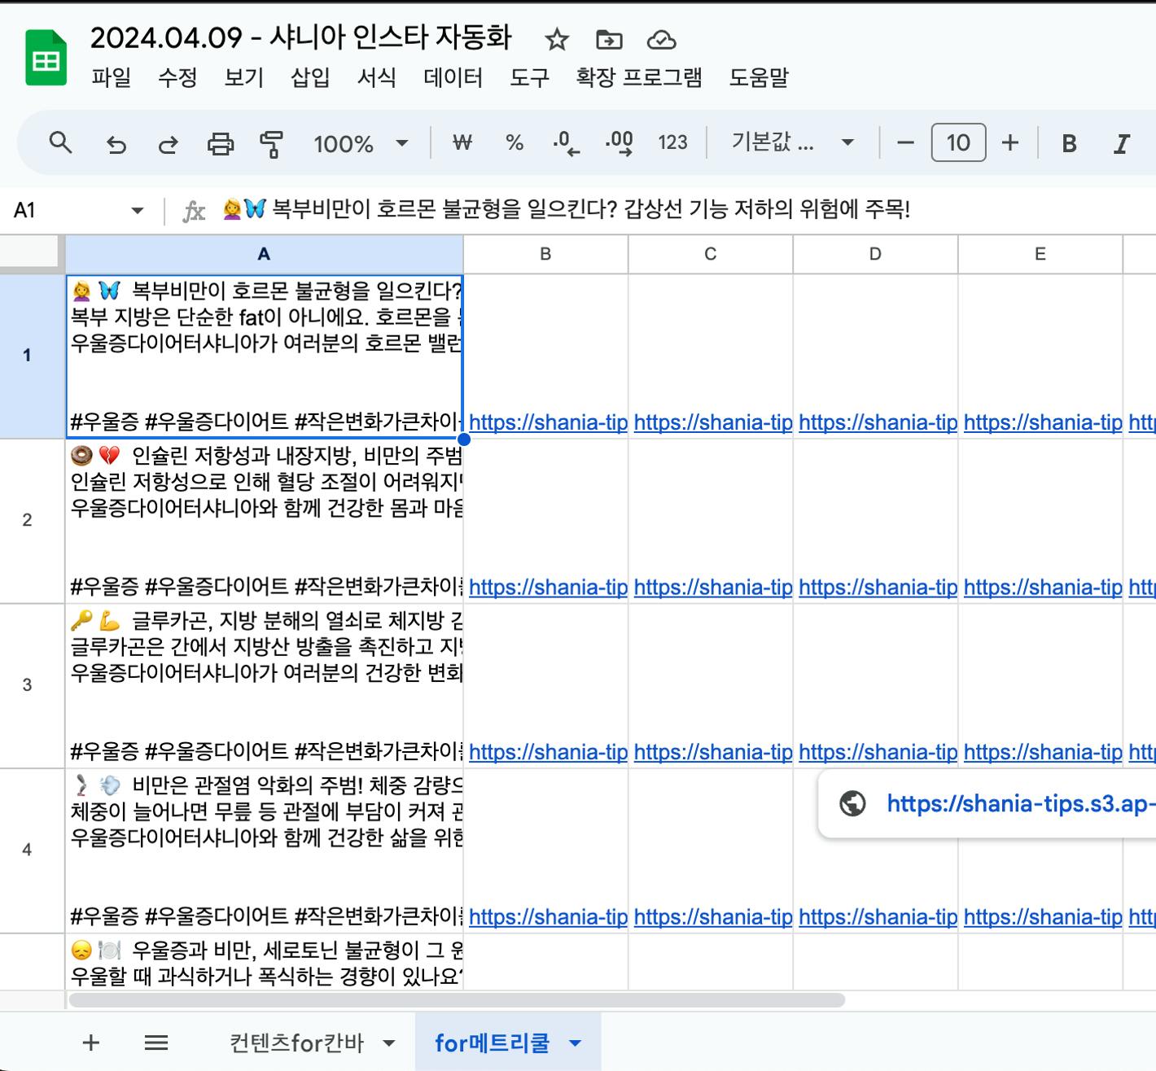Open font family dropdown 기본값

[x=792, y=143]
